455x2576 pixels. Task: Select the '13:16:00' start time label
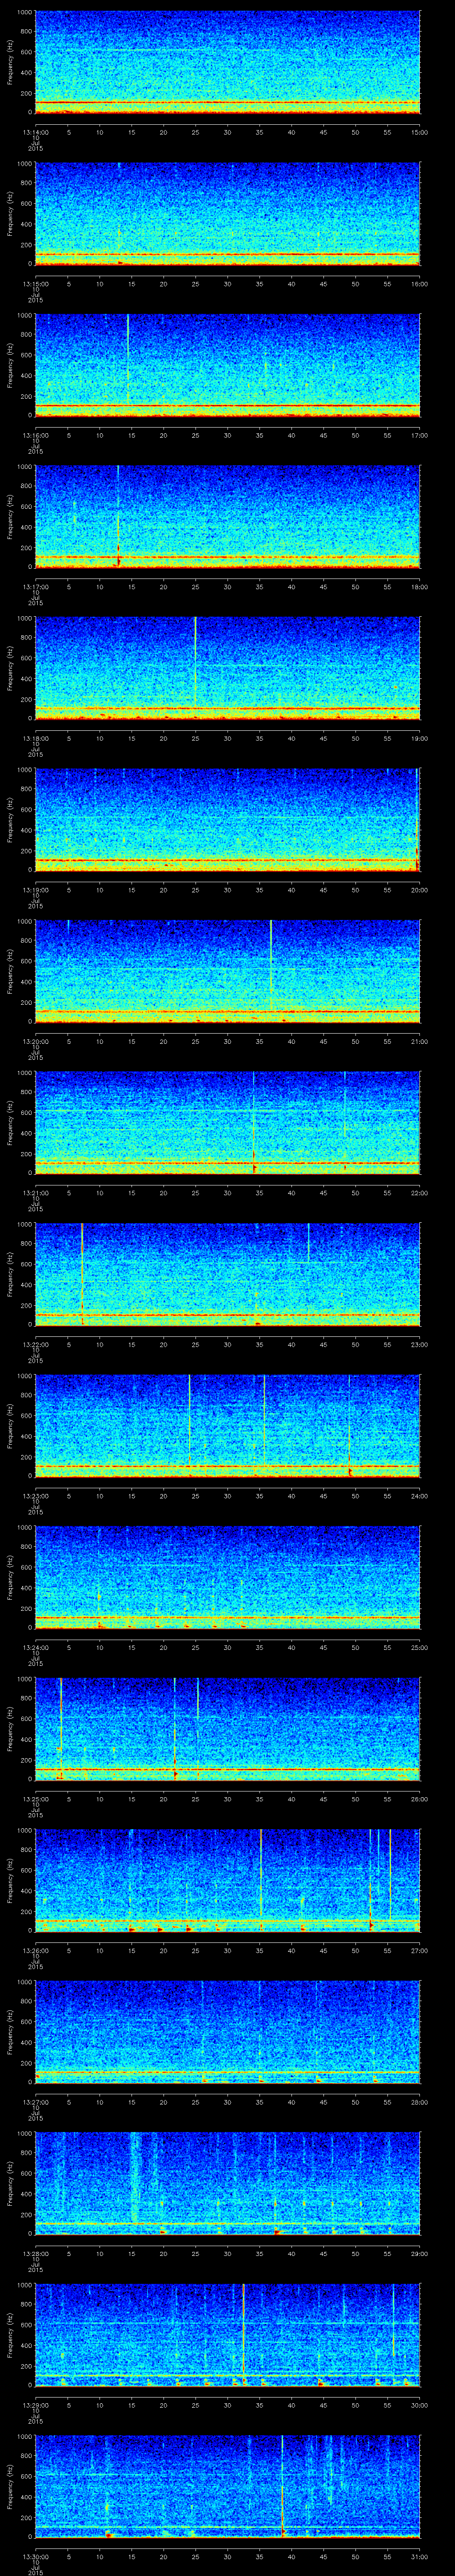[35, 435]
